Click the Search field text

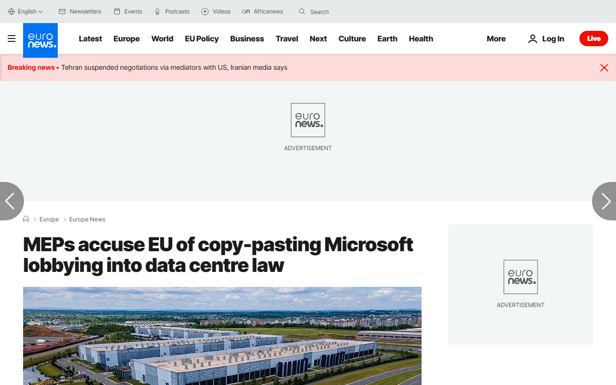[x=320, y=12]
